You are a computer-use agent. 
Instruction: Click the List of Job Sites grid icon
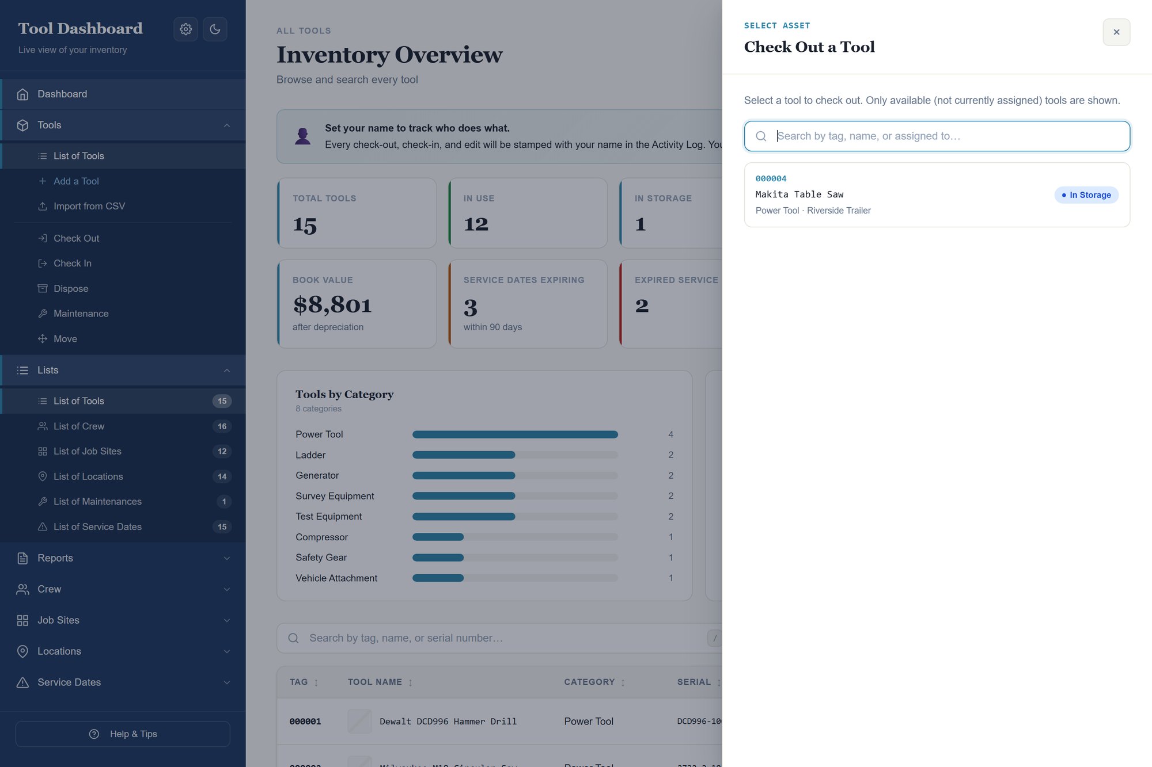[x=43, y=451]
